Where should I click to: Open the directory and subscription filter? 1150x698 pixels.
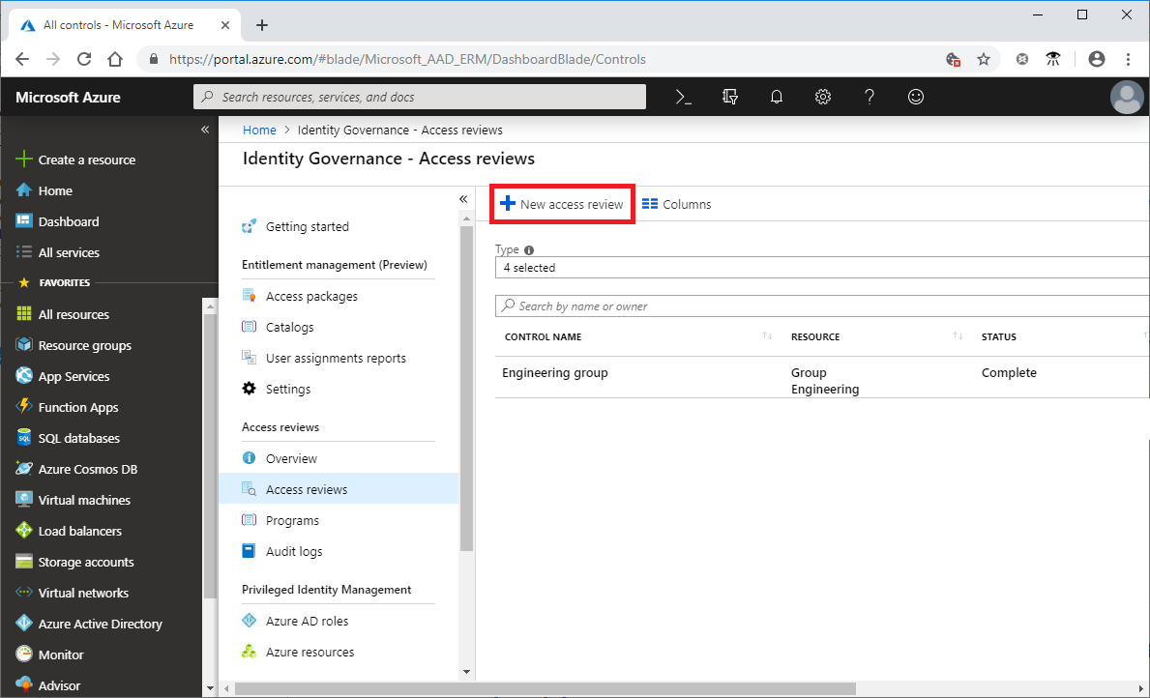[x=729, y=97]
